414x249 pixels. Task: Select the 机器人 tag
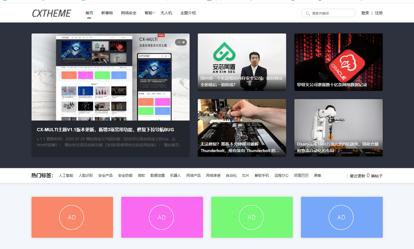175,175
